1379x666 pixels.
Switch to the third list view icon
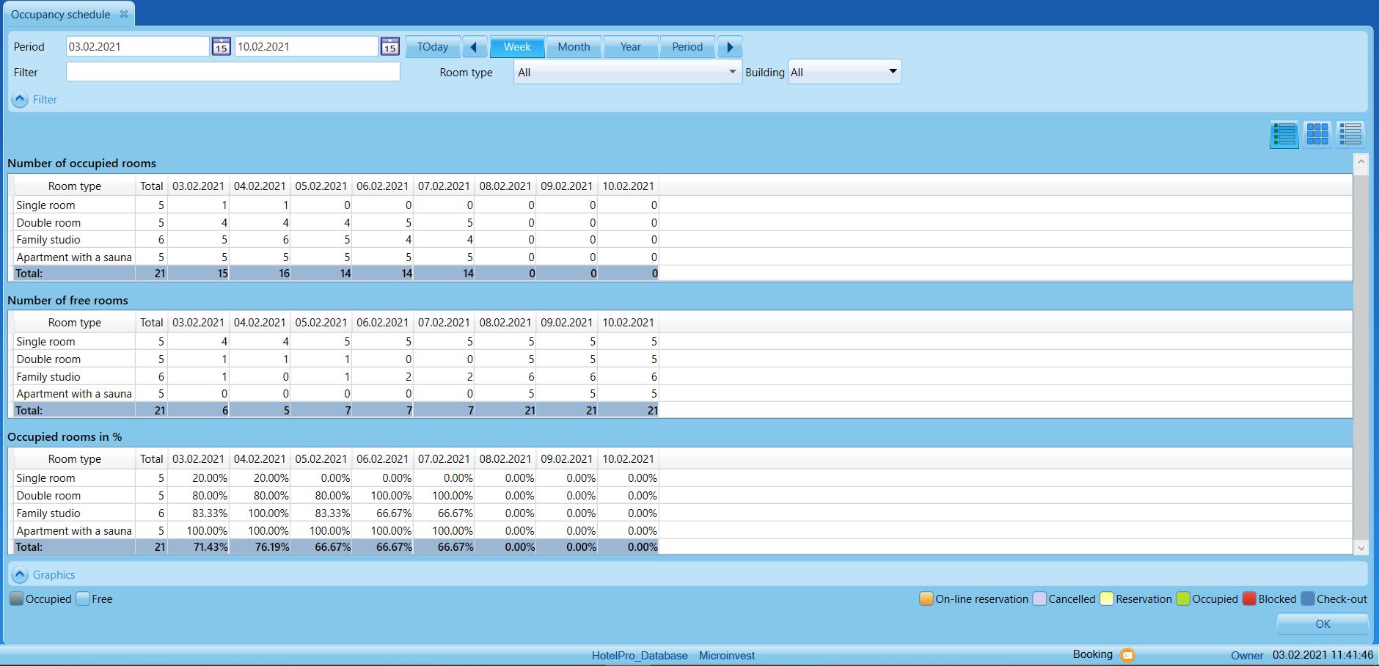(x=1350, y=134)
